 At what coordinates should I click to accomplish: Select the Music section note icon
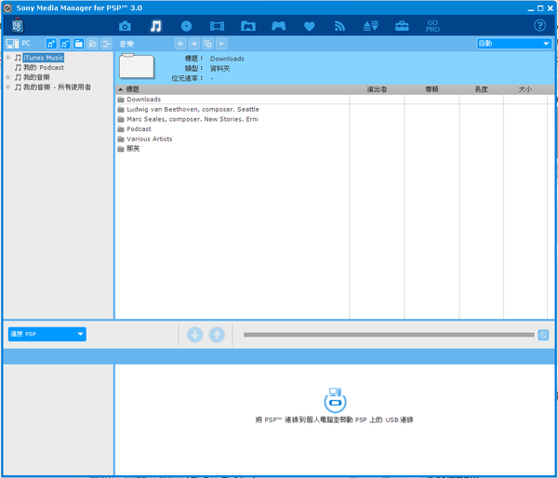tap(155, 26)
